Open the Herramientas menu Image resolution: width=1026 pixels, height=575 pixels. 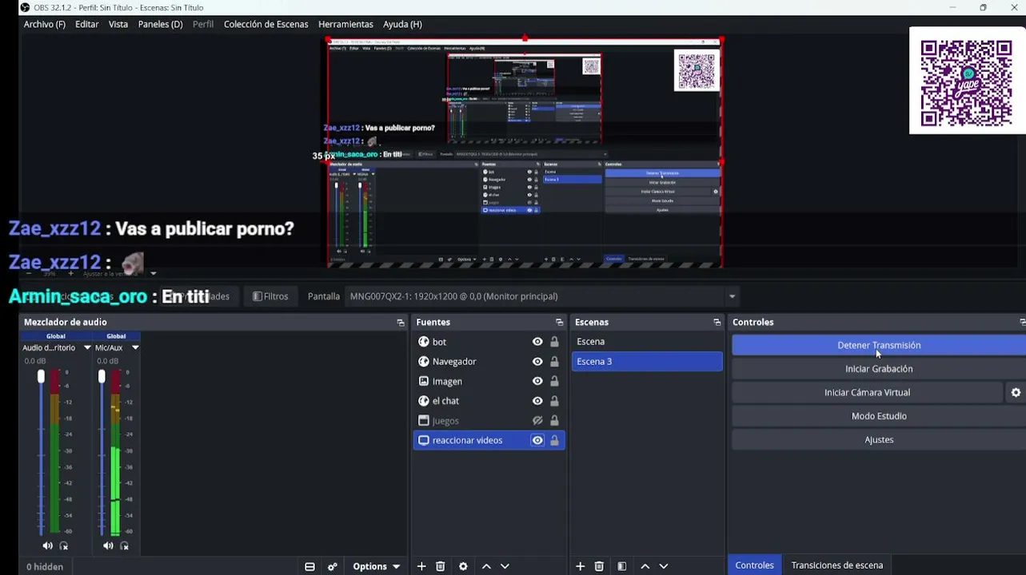(345, 24)
